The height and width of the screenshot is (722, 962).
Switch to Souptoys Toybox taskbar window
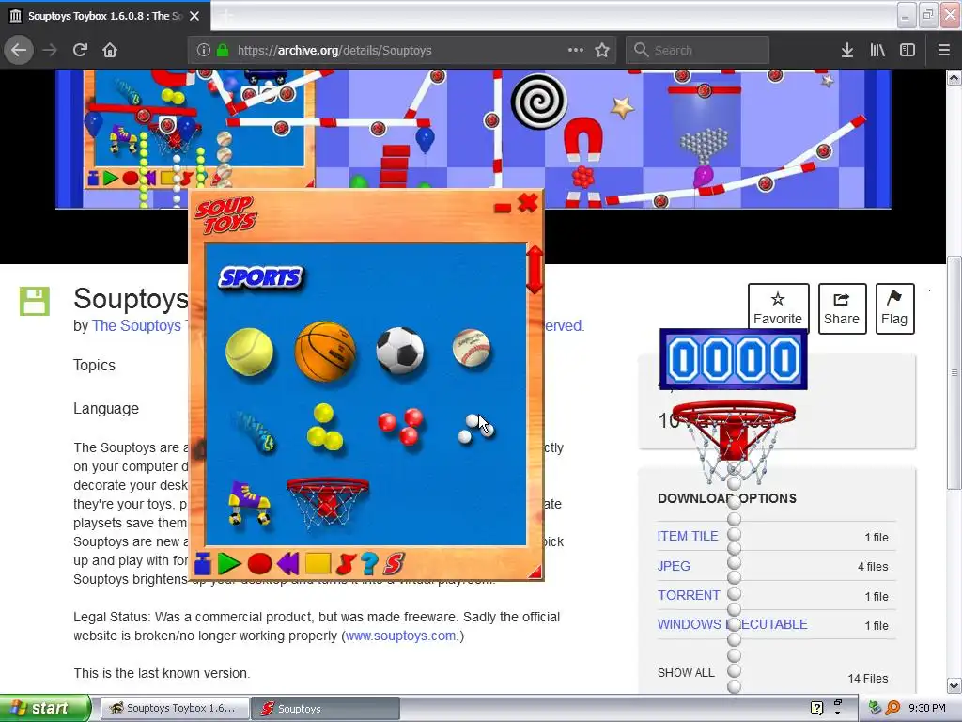[x=175, y=708]
